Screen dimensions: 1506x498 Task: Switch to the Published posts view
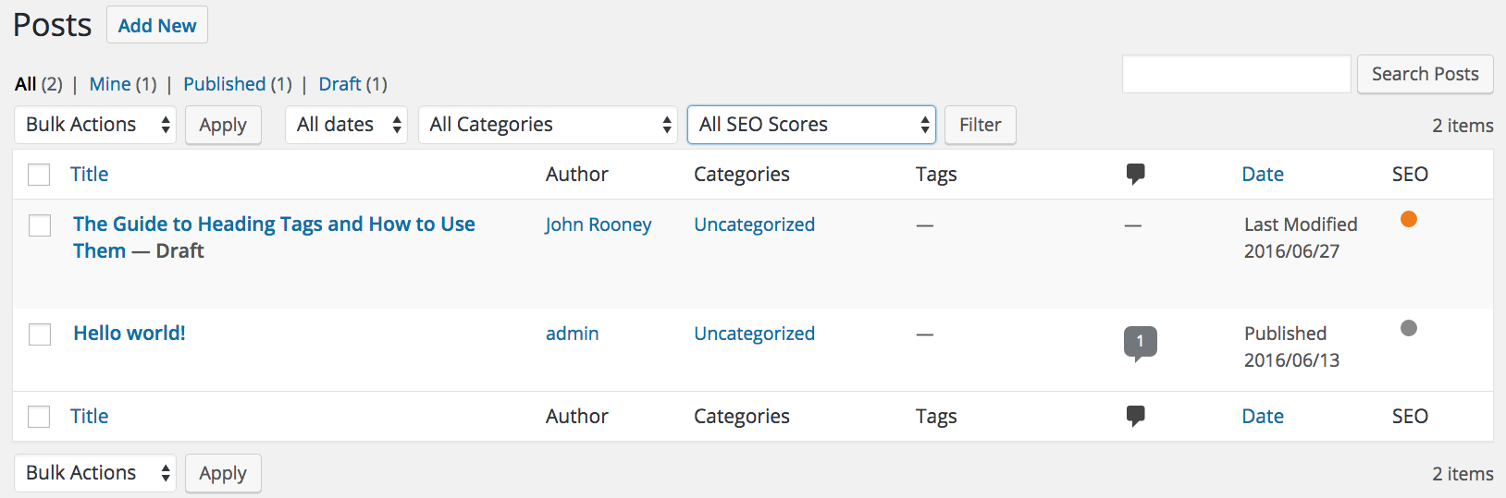224,84
